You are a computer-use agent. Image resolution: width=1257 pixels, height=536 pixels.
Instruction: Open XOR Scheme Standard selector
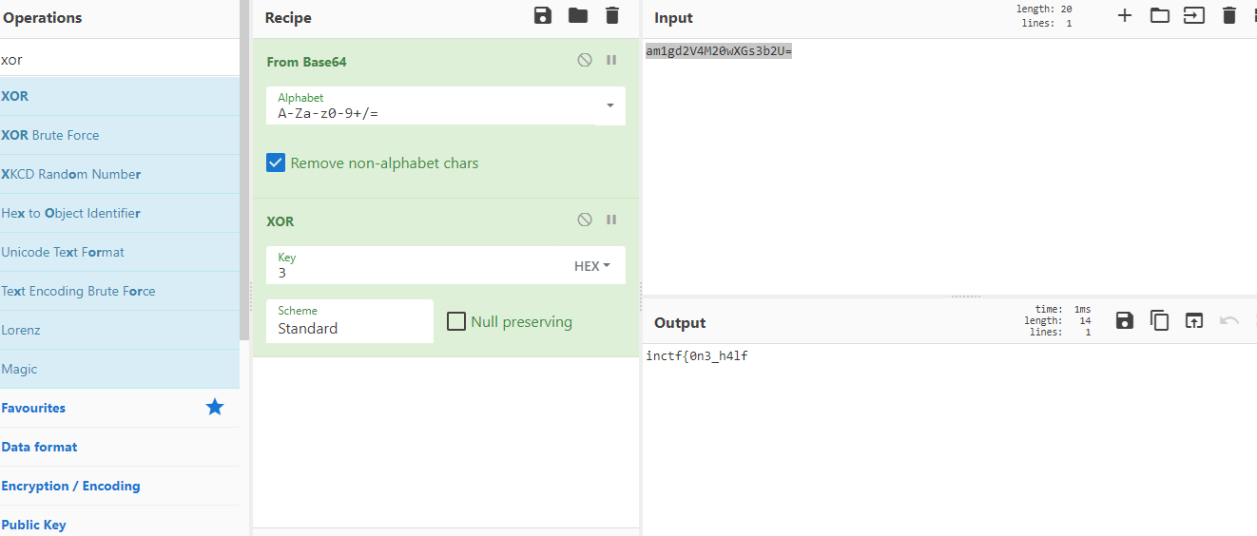349,321
